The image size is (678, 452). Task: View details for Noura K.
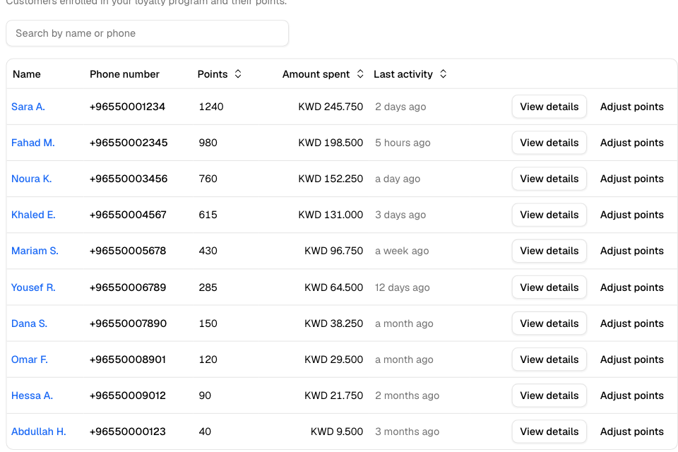tap(549, 179)
